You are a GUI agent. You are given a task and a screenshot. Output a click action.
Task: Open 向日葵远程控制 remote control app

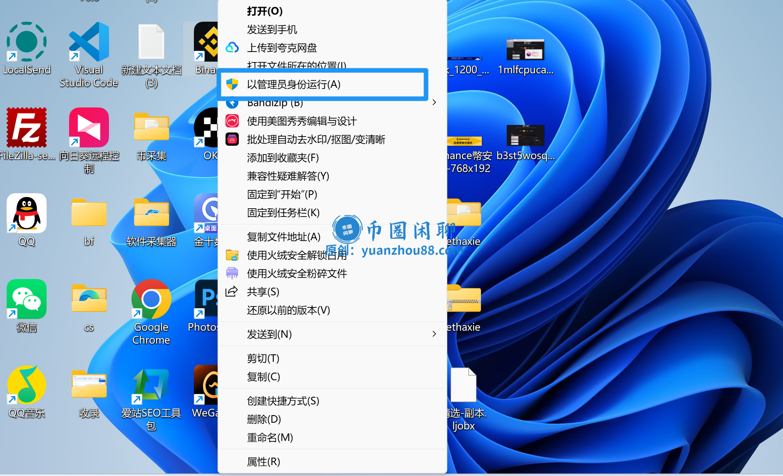[89, 128]
